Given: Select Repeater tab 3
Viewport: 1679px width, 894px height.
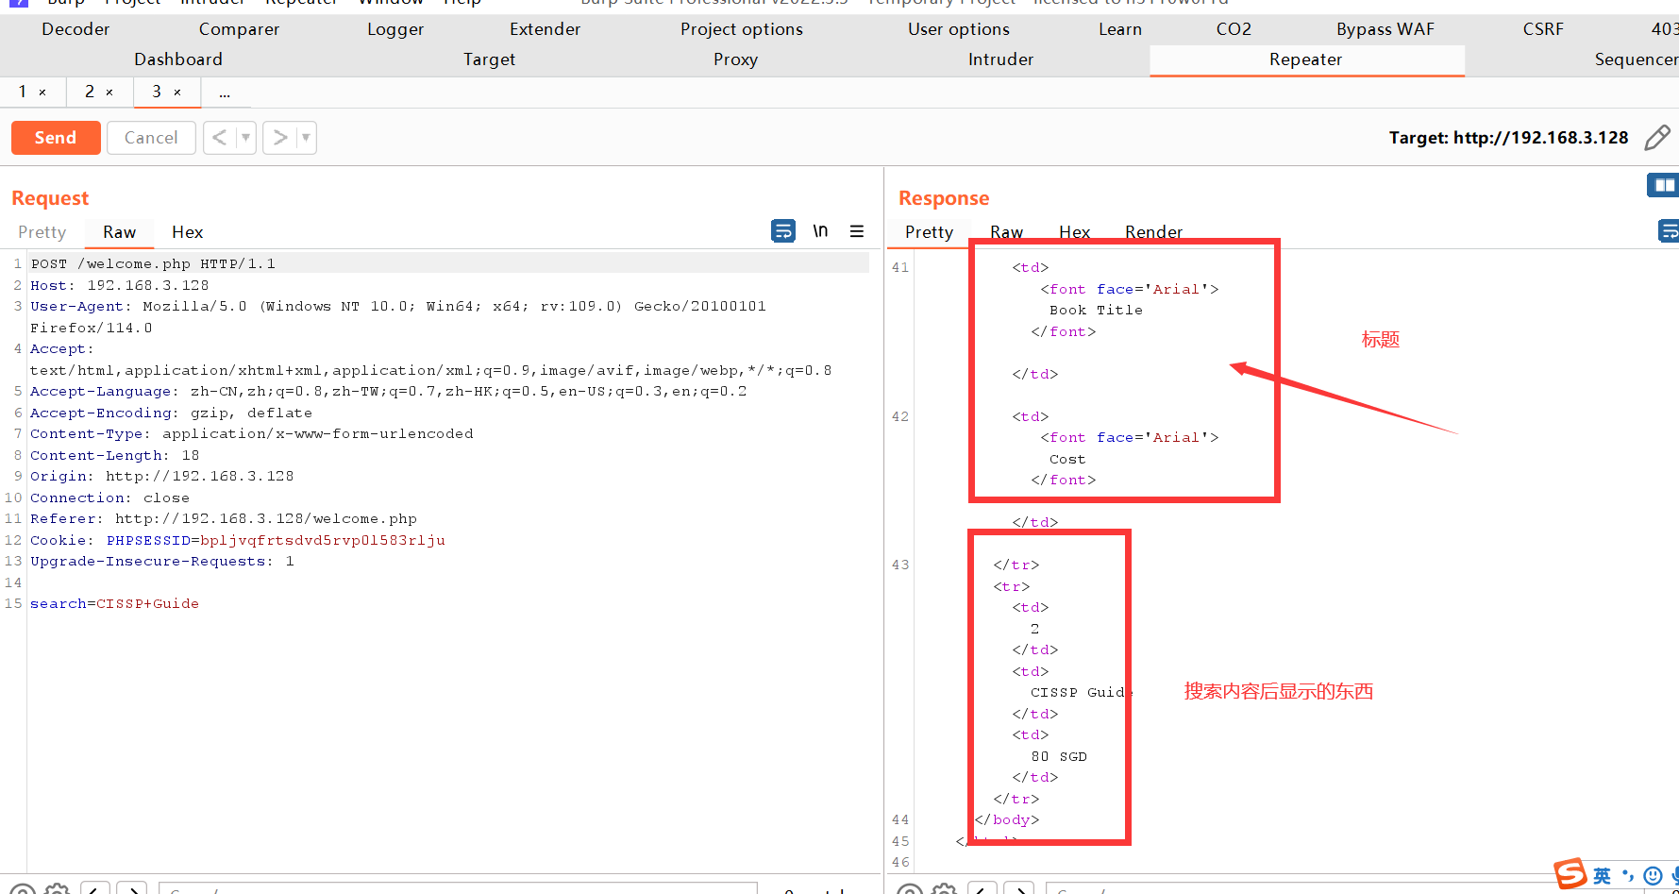Looking at the screenshot, I should click(x=157, y=92).
